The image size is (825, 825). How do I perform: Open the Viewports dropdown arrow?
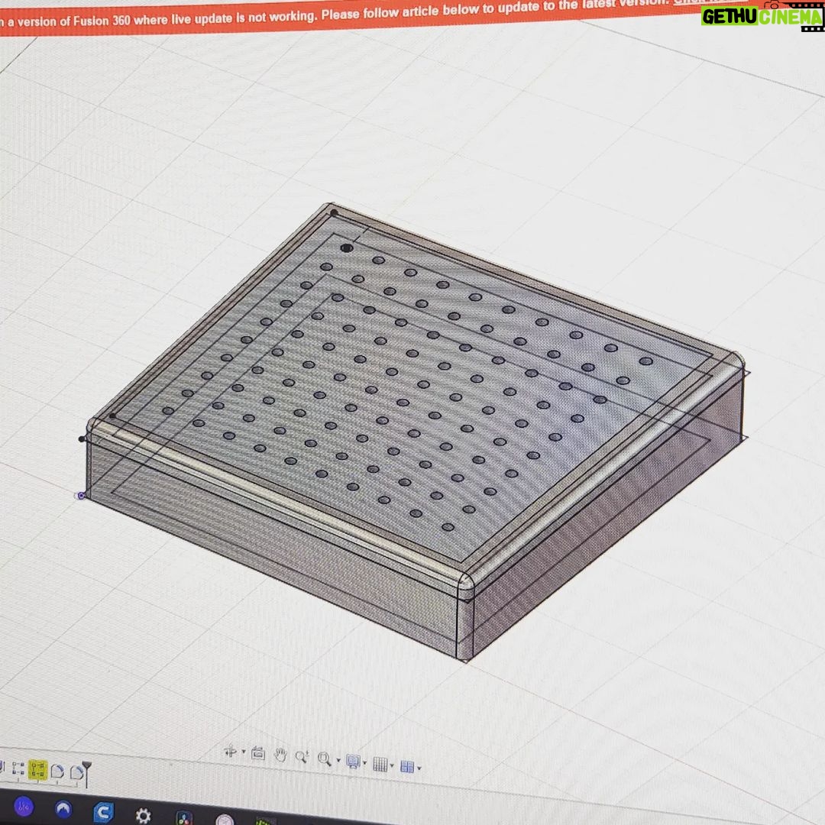click(x=419, y=768)
